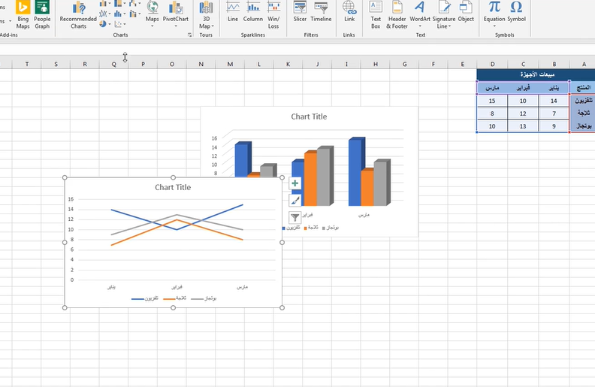Click the line chart's Chart Title
The image size is (595, 387).
[173, 187]
